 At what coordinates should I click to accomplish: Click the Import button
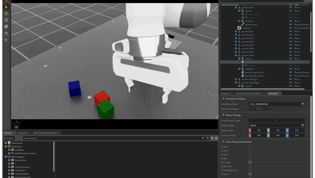(9, 138)
